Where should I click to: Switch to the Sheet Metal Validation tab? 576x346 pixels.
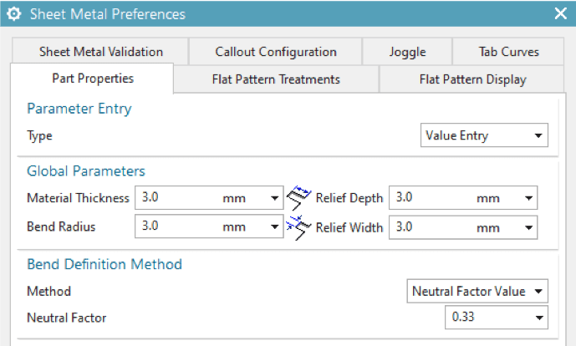(101, 51)
